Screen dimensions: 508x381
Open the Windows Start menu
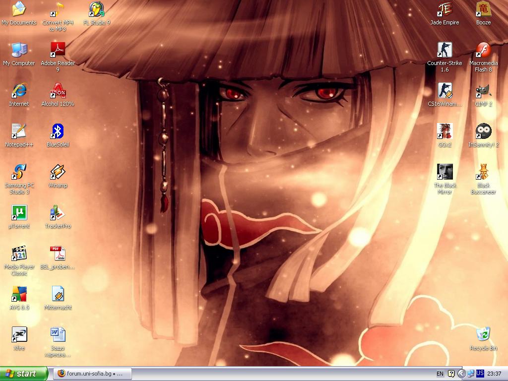pyautogui.click(x=24, y=374)
